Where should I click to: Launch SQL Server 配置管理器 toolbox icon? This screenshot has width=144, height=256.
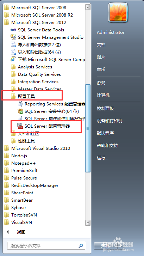coord(20,126)
